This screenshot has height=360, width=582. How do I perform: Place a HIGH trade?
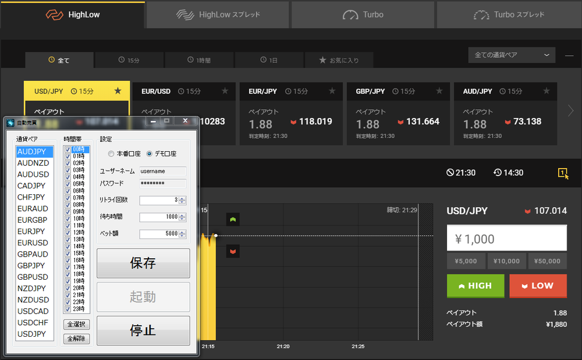coord(475,286)
